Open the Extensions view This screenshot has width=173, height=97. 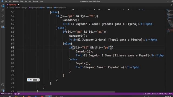[x=3, y=26]
